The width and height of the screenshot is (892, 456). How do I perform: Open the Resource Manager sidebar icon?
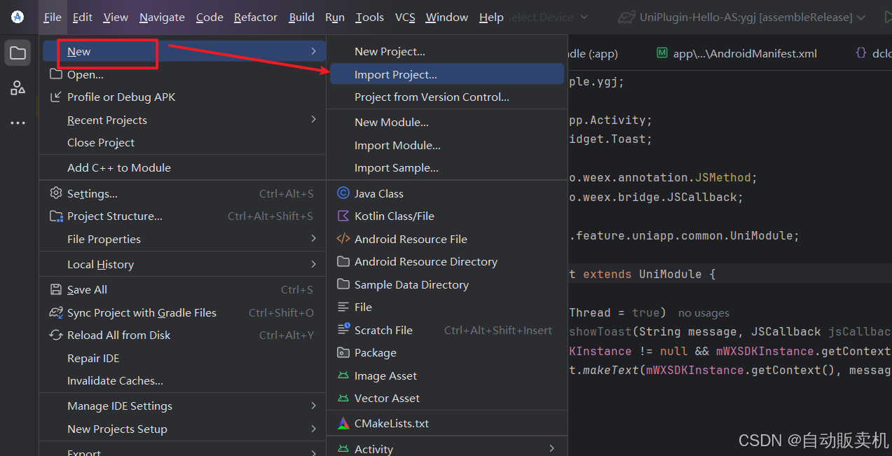[18, 88]
